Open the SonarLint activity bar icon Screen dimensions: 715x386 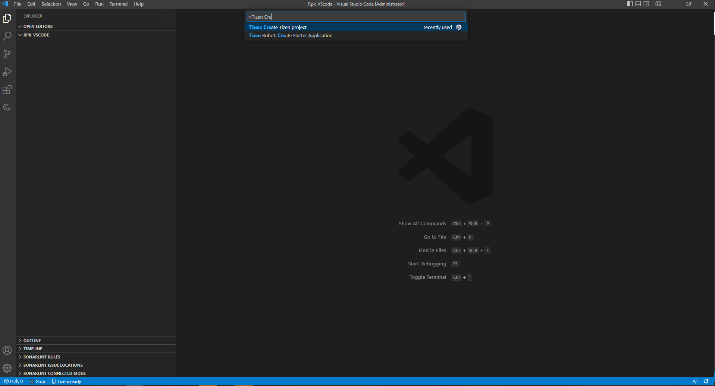point(7,107)
